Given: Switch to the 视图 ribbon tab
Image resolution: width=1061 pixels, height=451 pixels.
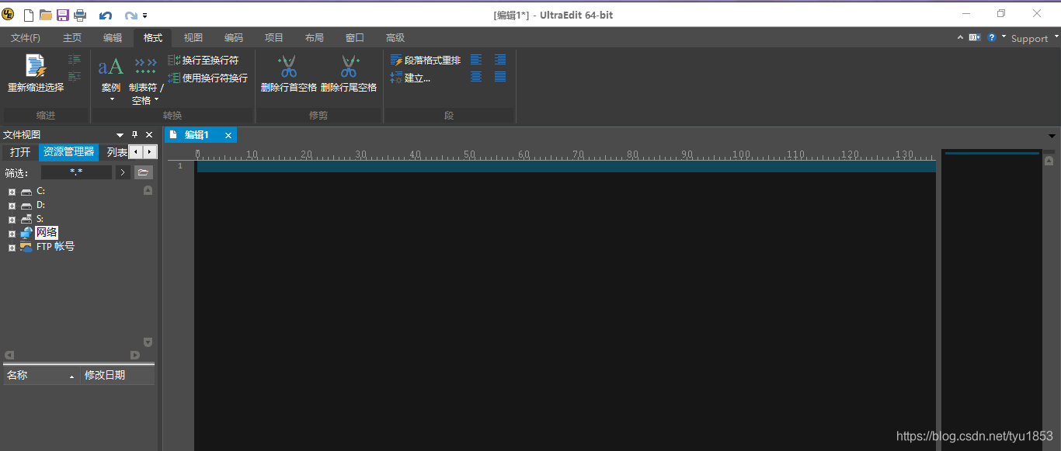Looking at the screenshot, I should (193, 37).
